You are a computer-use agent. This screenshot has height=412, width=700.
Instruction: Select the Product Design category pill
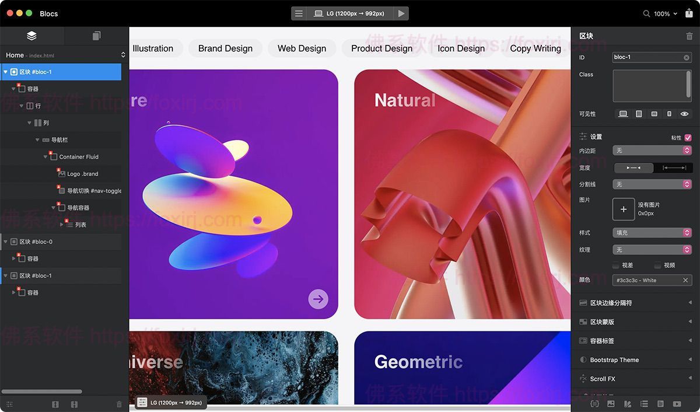click(381, 48)
